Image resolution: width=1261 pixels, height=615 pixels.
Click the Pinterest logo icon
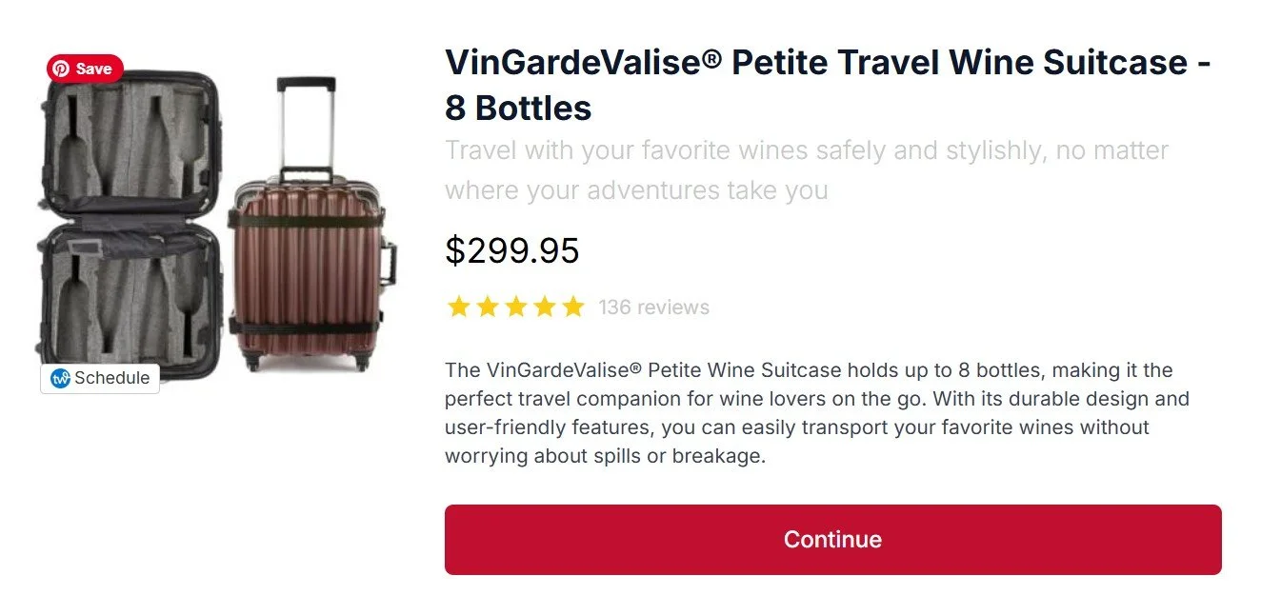(61, 69)
